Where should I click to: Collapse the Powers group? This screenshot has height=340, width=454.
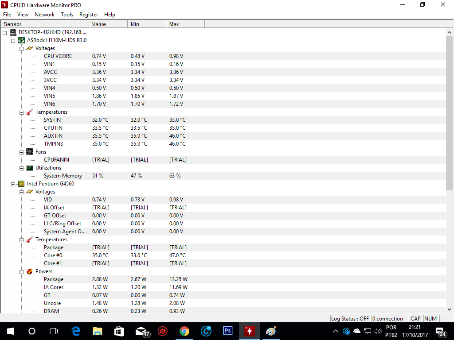(21, 272)
